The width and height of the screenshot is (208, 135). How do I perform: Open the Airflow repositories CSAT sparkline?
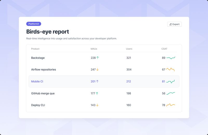[170, 69]
